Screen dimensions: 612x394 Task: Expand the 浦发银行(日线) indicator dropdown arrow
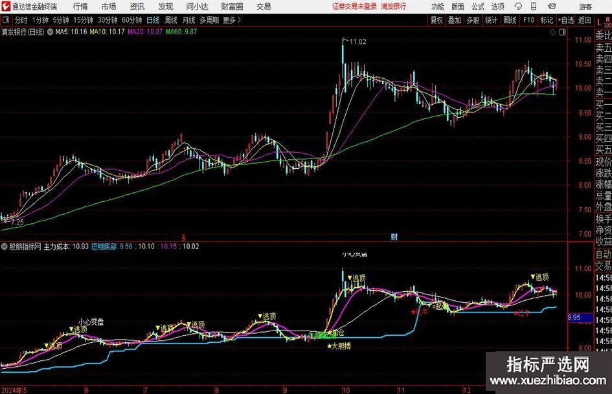[x=50, y=32]
